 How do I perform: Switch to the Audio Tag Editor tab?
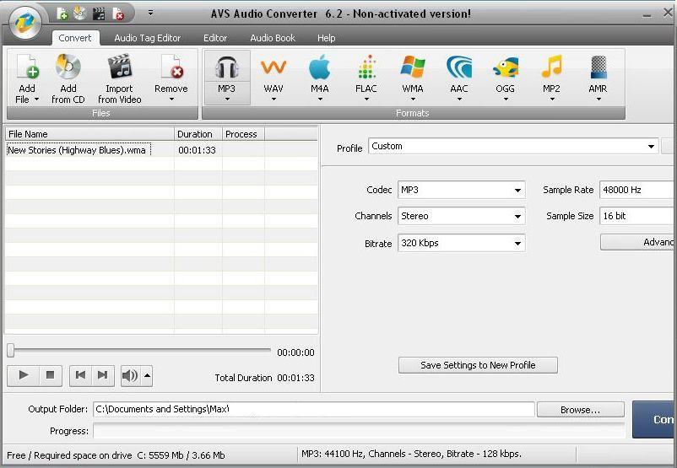click(147, 38)
